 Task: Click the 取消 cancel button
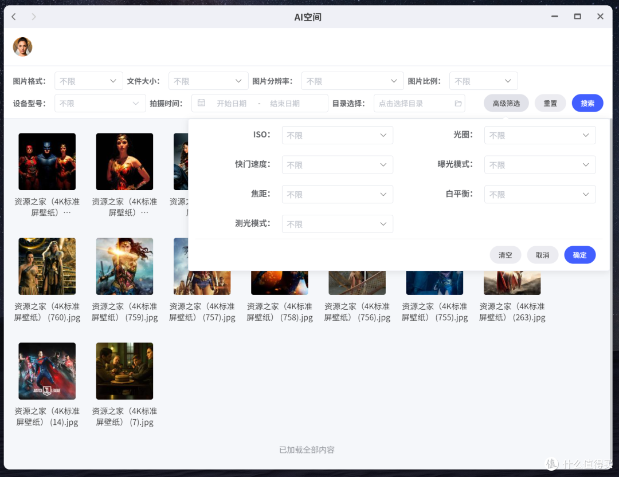click(542, 255)
